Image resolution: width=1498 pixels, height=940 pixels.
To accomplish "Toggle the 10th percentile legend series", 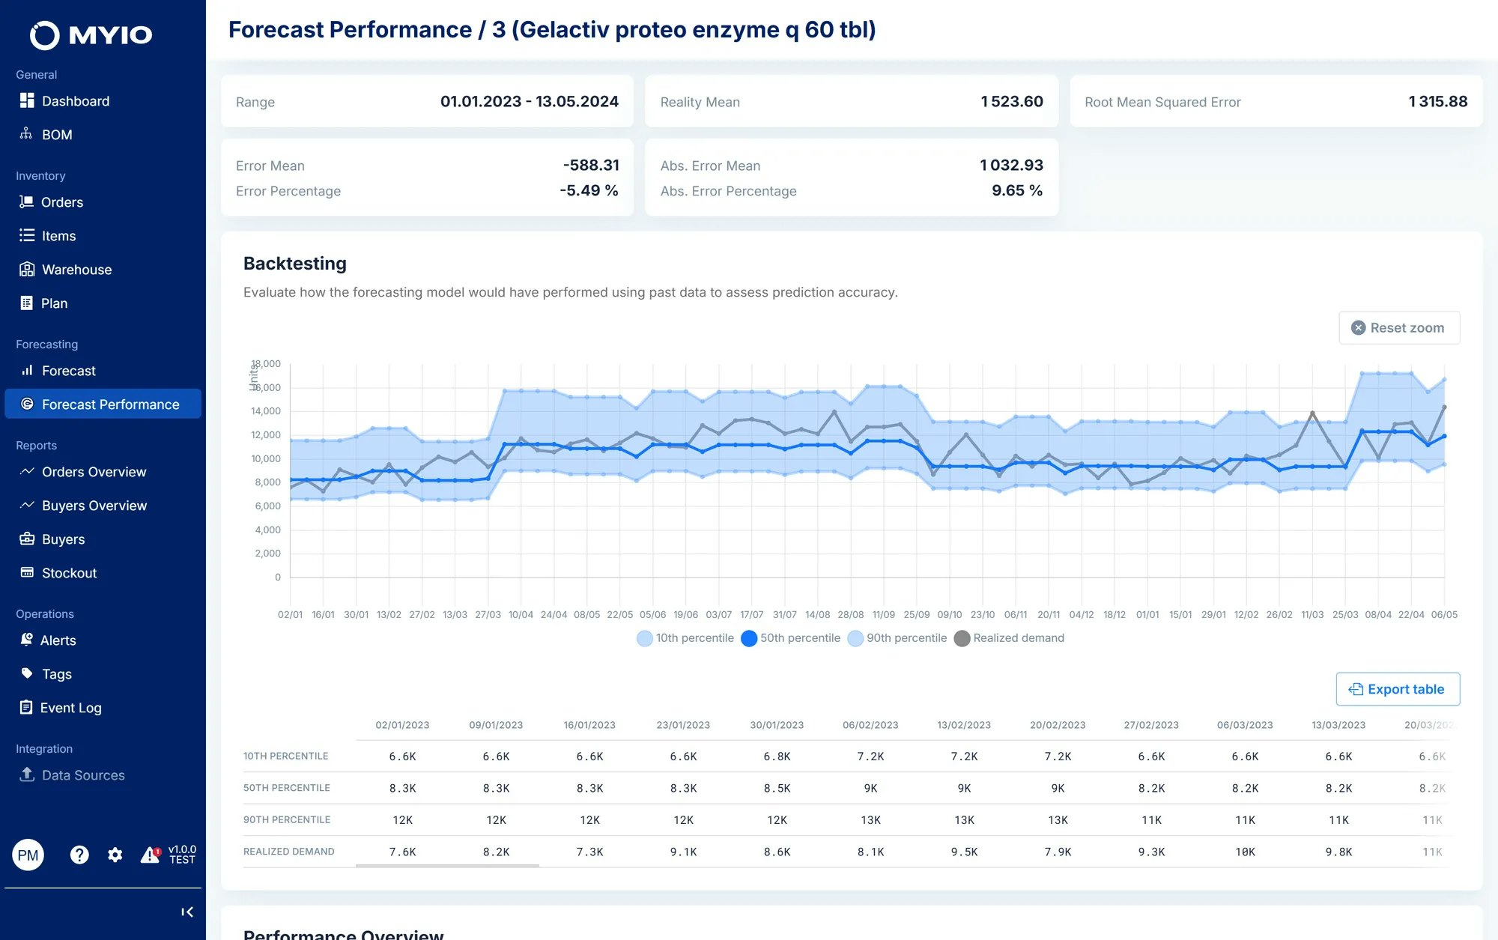I will point(685,638).
